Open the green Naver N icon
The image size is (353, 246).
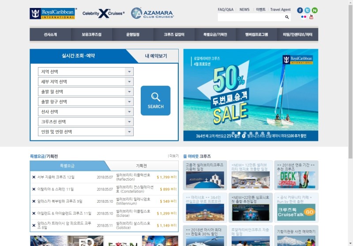click(x=315, y=10)
